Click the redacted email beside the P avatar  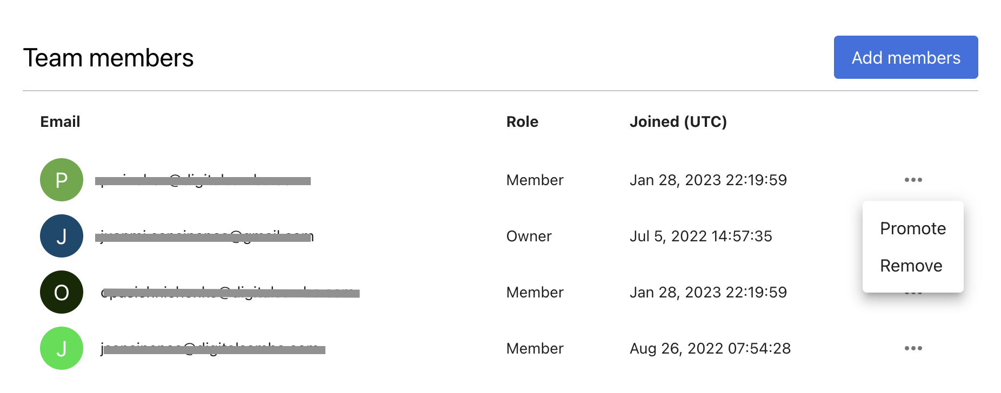pyautogui.click(x=203, y=180)
